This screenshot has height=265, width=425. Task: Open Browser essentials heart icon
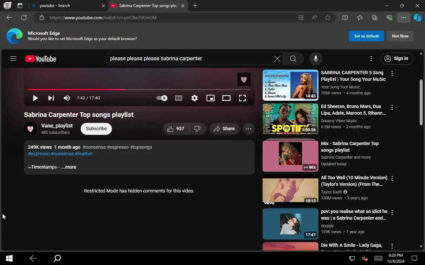[x=389, y=18]
